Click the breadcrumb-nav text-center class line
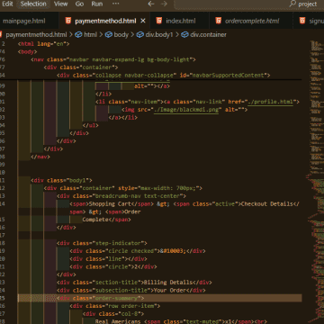Screen dimensions: 324x324 pos(121,196)
